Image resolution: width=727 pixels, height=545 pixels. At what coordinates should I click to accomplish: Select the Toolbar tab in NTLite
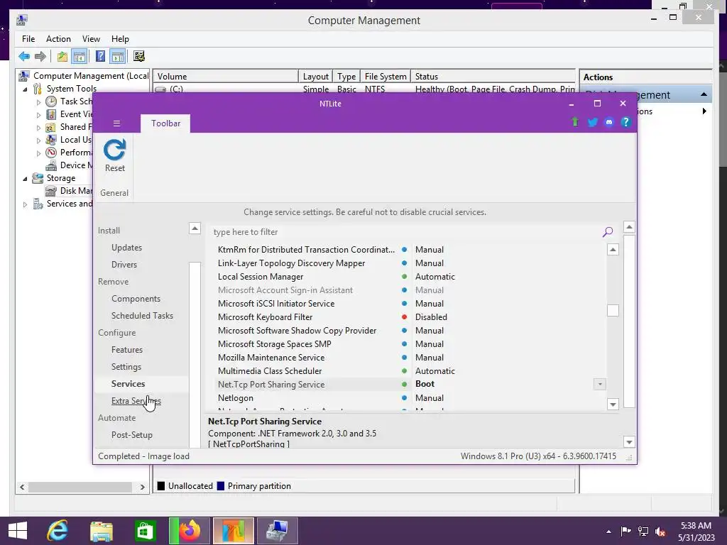coord(165,123)
